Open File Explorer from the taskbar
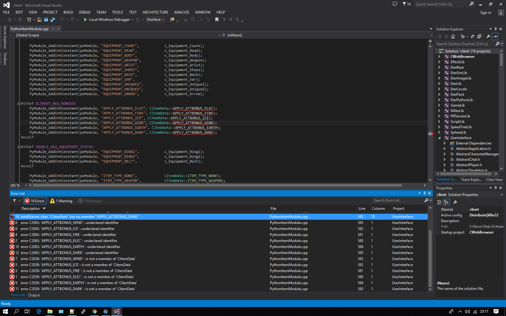This screenshot has width=506, height=316. click(50, 311)
